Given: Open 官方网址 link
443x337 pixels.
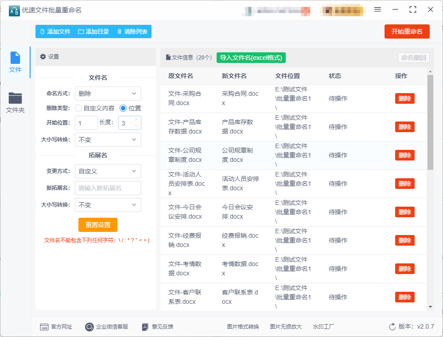Looking at the screenshot, I should pos(62,327).
